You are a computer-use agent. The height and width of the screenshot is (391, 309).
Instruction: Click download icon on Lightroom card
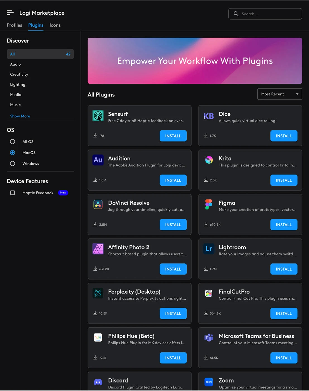tap(206, 269)
